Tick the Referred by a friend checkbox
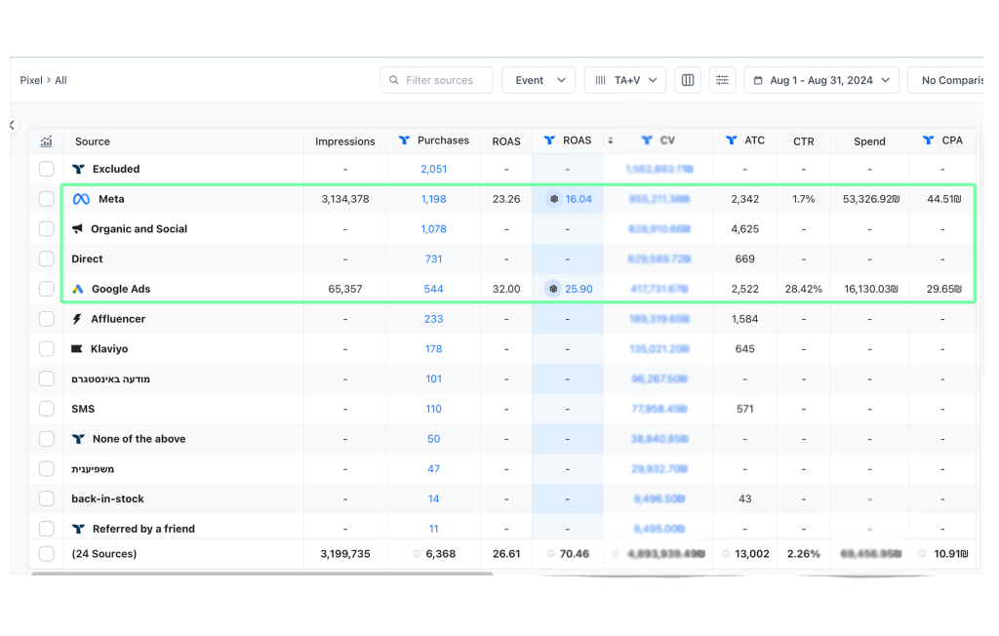The image size is (999, 636). click(47, 529)
